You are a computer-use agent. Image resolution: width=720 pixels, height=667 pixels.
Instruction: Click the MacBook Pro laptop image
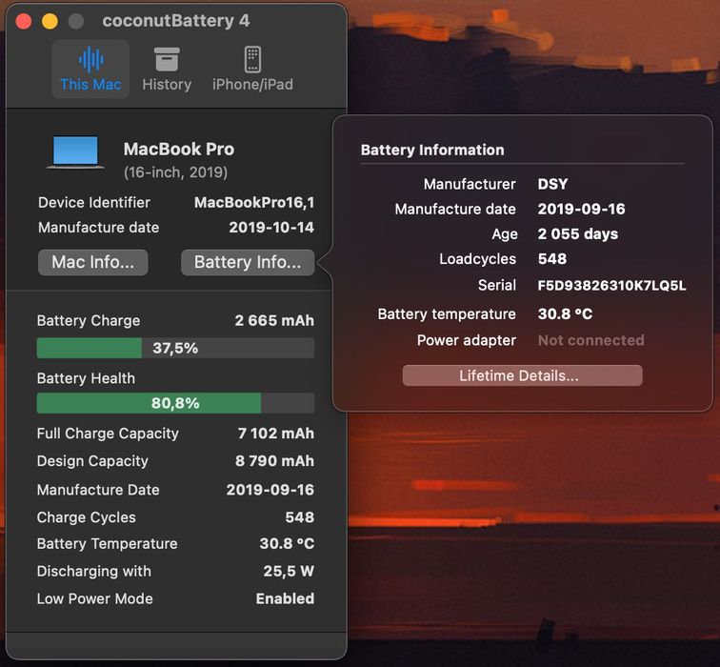click(x=75, y=153)
